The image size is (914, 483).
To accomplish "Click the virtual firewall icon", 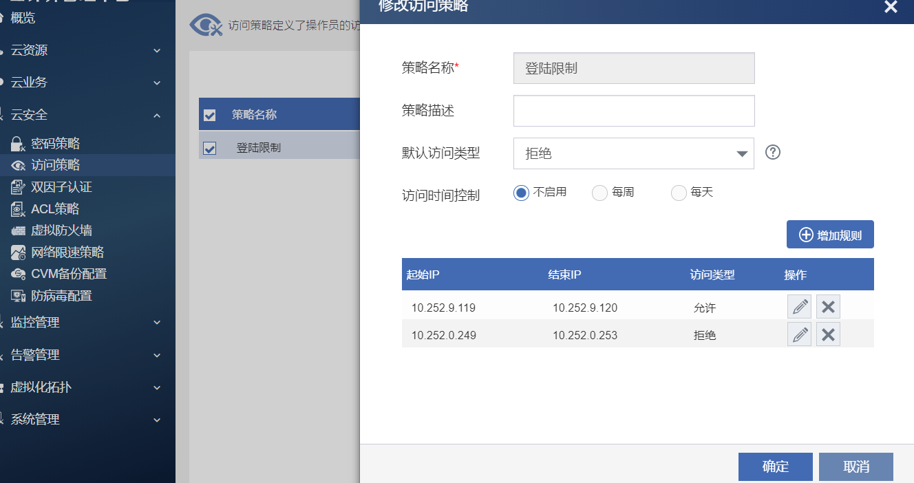I will click(x=18, y=230).
